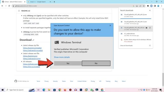This screenshot has height=92, width=164.
Task: Open the Training footer link
Action: (108, 81)
